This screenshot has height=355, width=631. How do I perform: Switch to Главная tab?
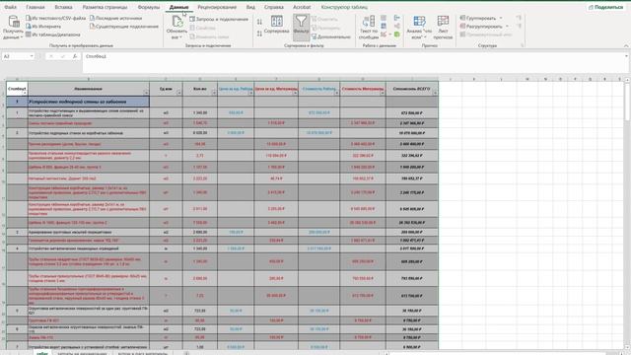[35, 7]
